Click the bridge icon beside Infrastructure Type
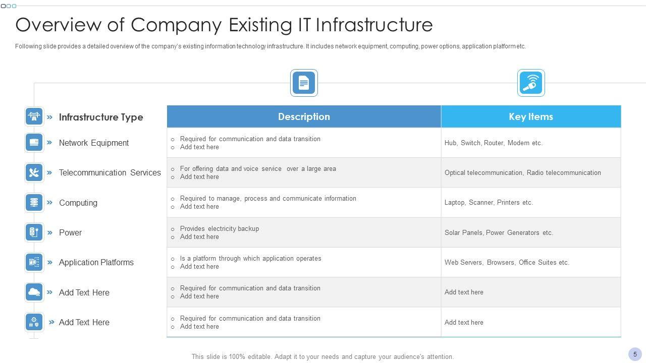The image size is (646, 363). tap(34, 117)
